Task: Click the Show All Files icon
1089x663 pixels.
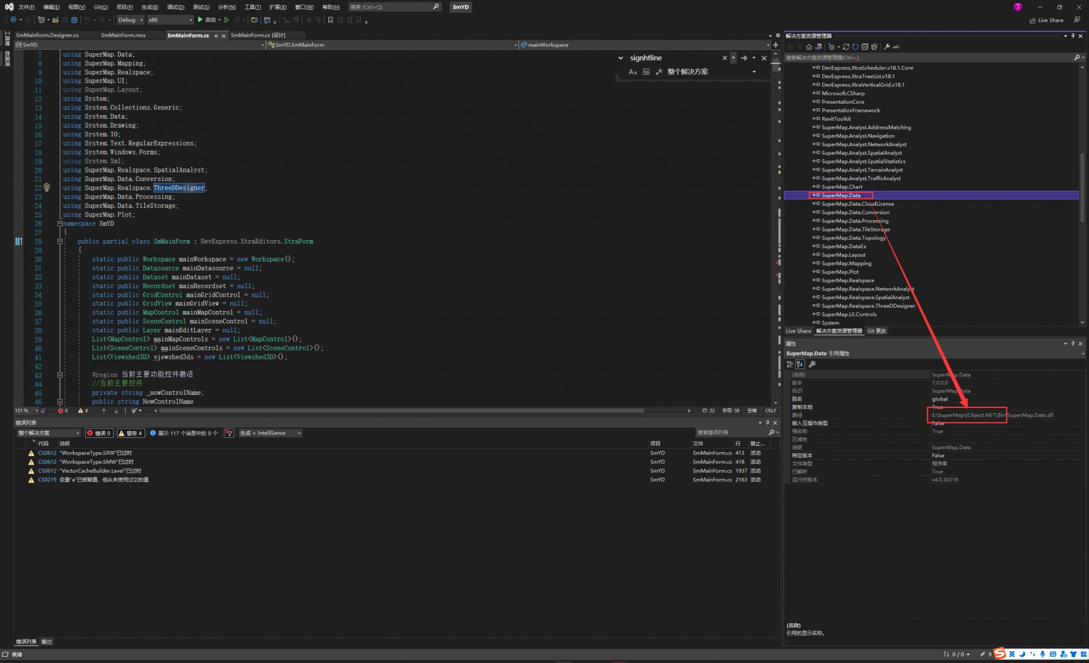Action: pos(874,47)
